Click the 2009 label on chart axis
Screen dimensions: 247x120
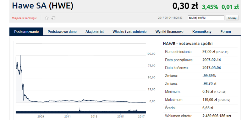[x=41, y=117]
